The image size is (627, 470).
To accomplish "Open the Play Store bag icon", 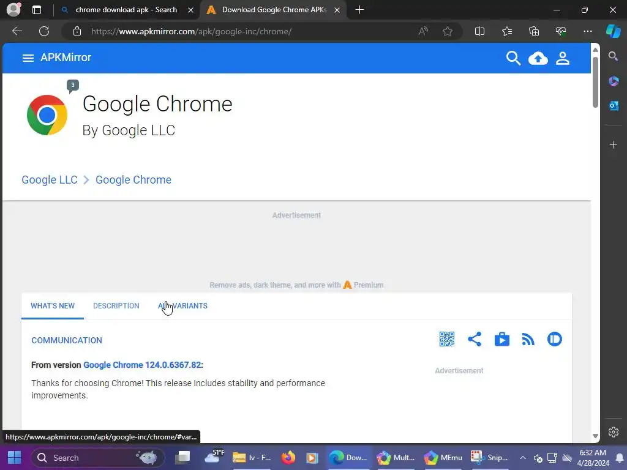I will 502,339.
